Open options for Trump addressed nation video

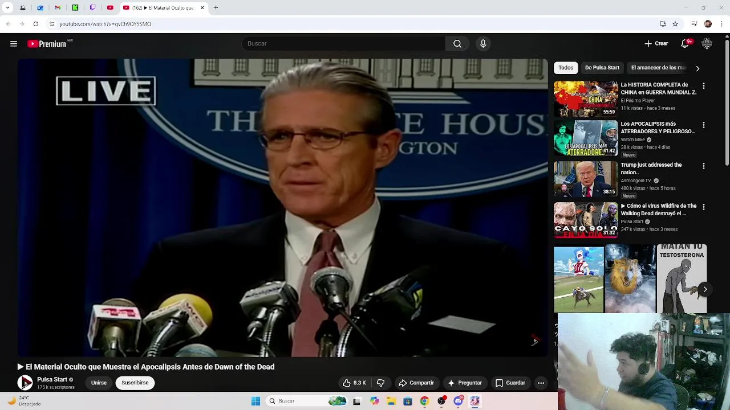click(703, 166)
